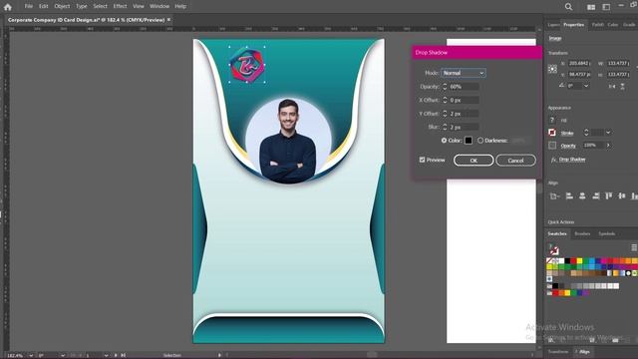
Task: Go to the Illustrator Home screen icon
Action: point(8,7)
